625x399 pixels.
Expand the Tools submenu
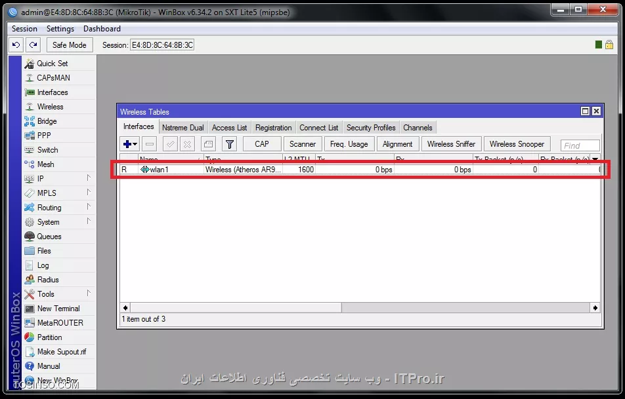pos(59,294)
